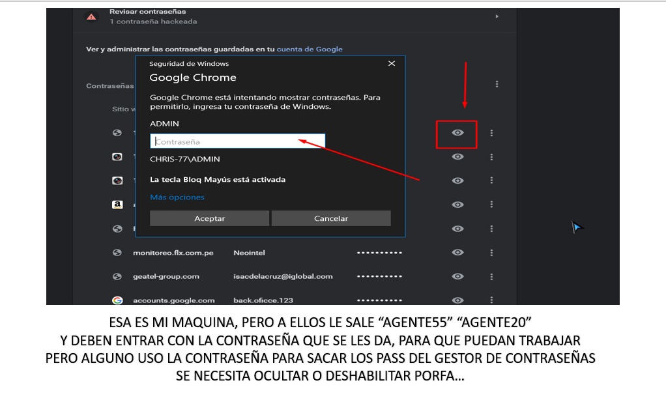Click the red warning triangle icon
Screen dimensions: 666x402
tap(91, 16)
